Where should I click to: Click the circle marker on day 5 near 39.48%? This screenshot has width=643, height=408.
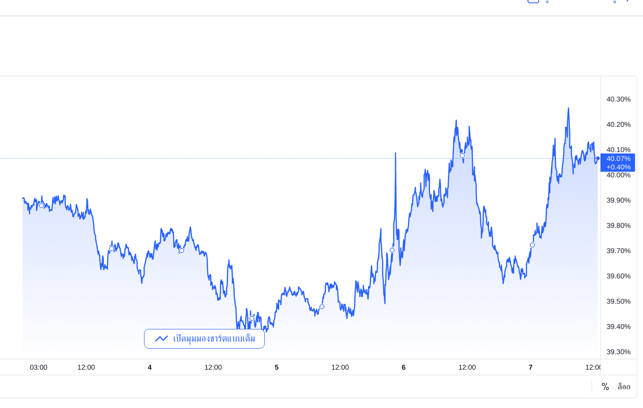[322, 306]
